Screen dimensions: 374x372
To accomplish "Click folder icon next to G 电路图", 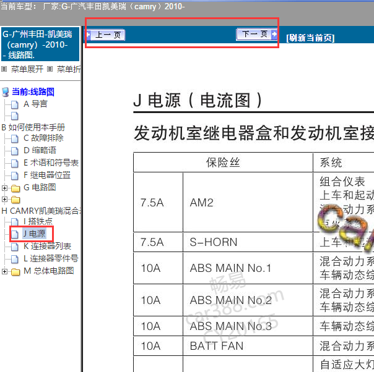I will (x=15, y=188).
